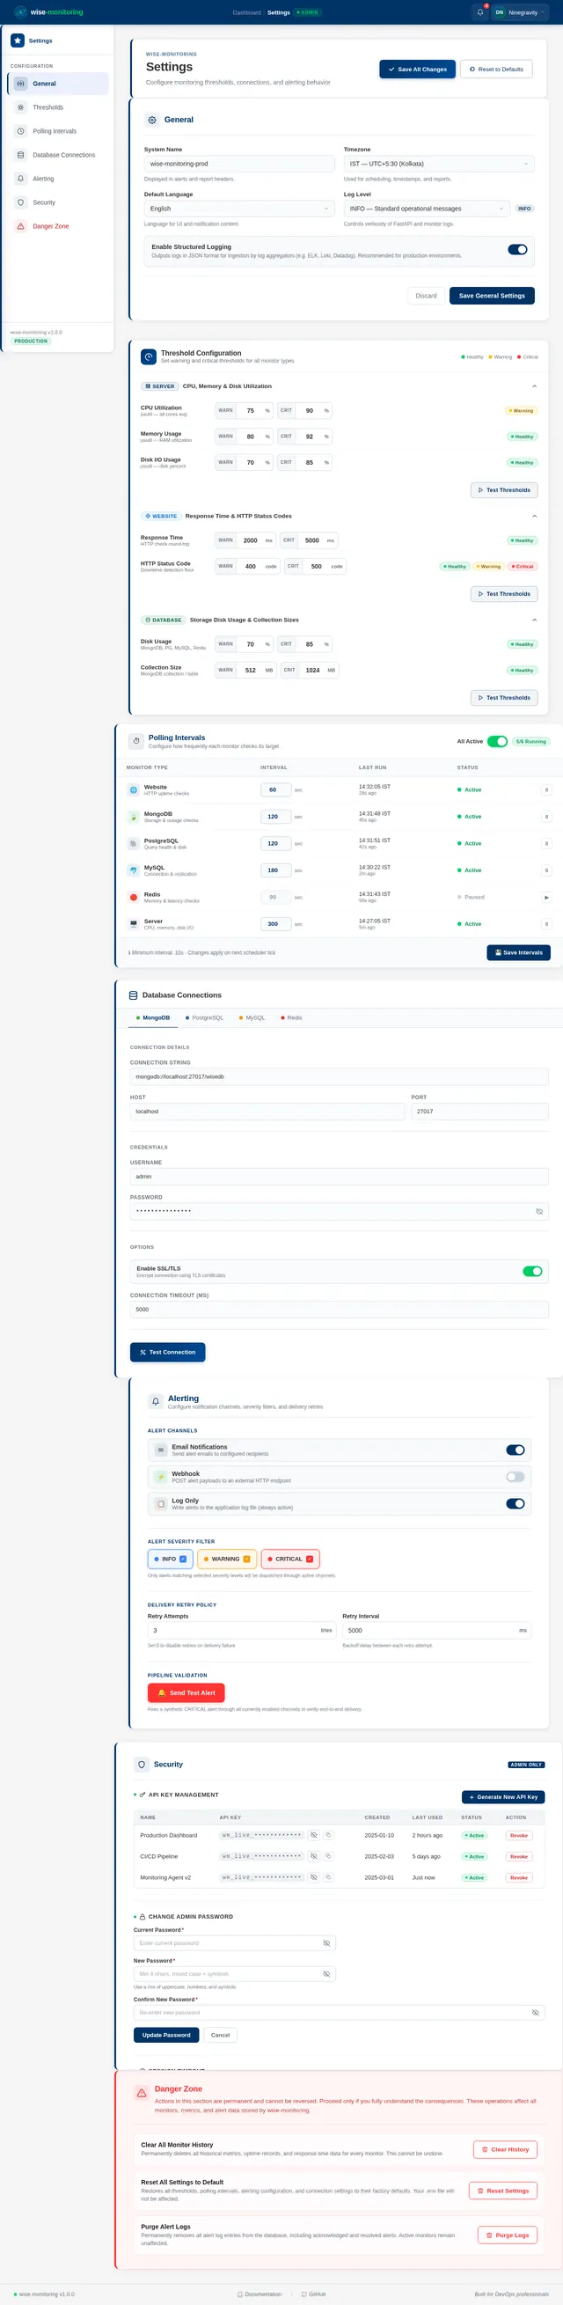
Task: Turn on the Webhook alert channel
Action: [x=515, y=1478]
